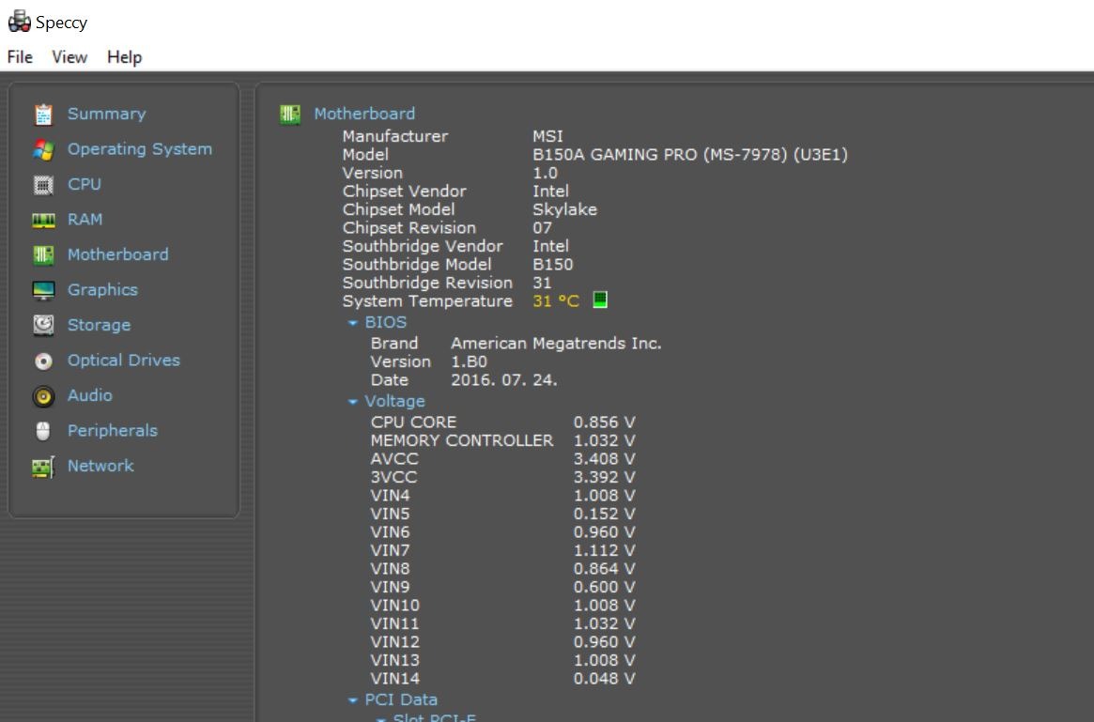The image size is (1094, 722).
Task: Open the Network section link
Action: 100,466
